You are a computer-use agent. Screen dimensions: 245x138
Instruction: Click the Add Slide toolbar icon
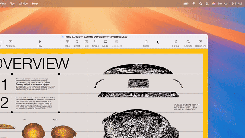pyautogui.click(x=11, y=42)
